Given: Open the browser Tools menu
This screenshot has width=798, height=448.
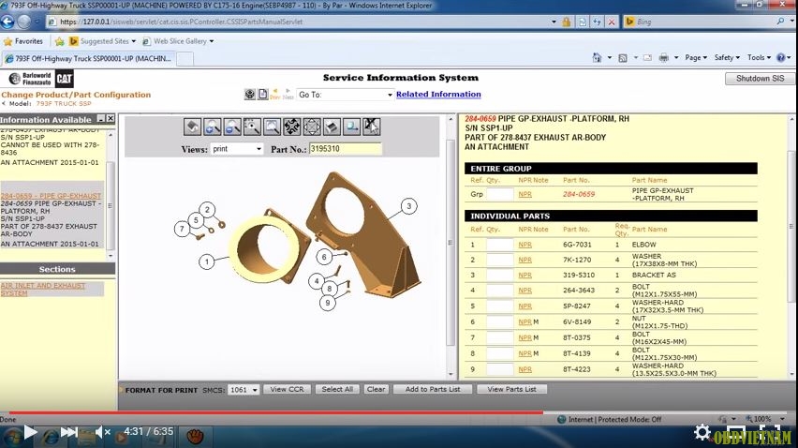Looking at the screenshot, I should tap(760, 58).
